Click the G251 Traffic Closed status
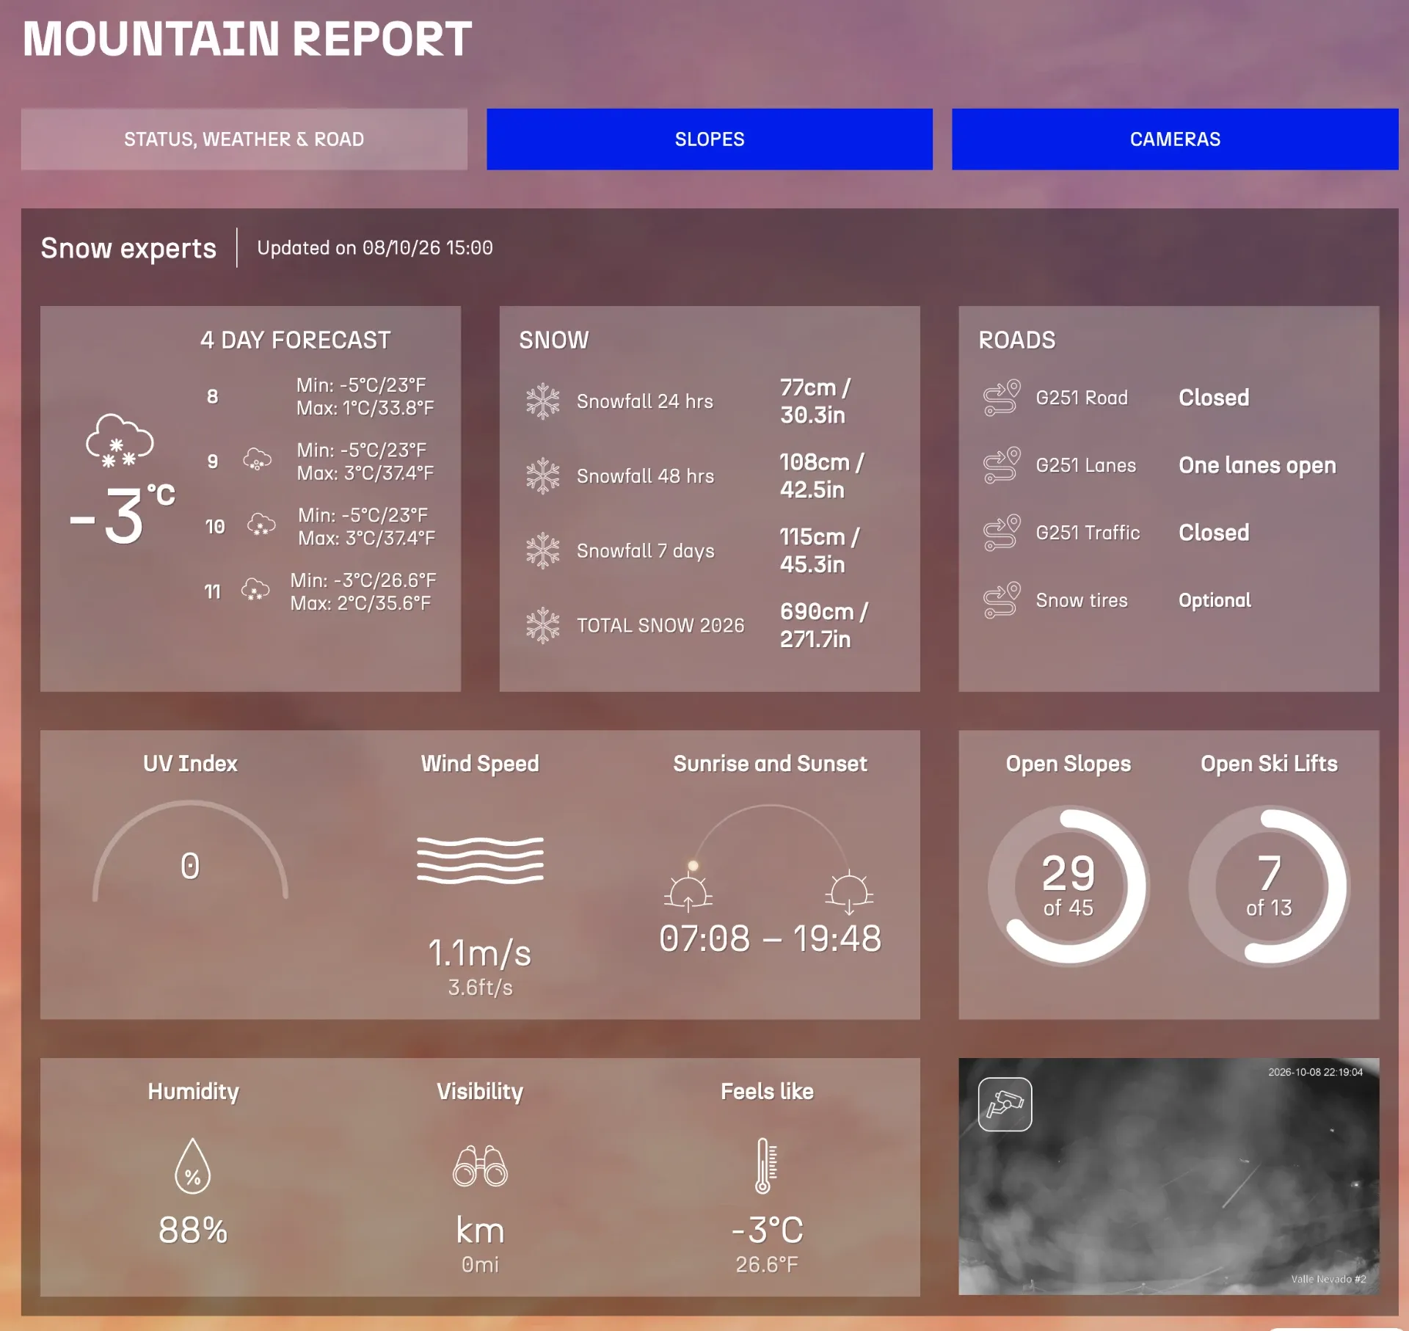 pyautogui.click(x=1214, y=533)
